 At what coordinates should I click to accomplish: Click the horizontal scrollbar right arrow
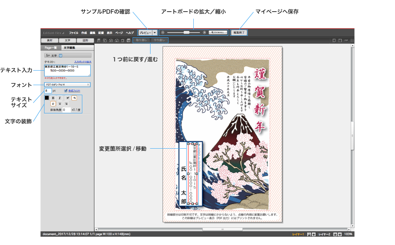click(x=349, y=229)
